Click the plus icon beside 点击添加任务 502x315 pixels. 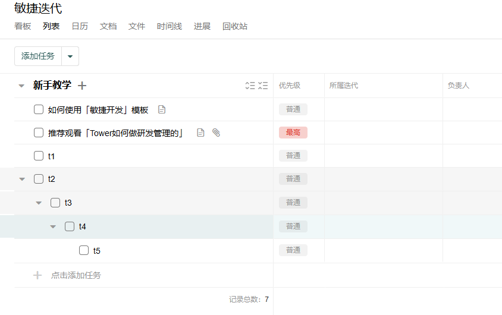coord(37,275)
